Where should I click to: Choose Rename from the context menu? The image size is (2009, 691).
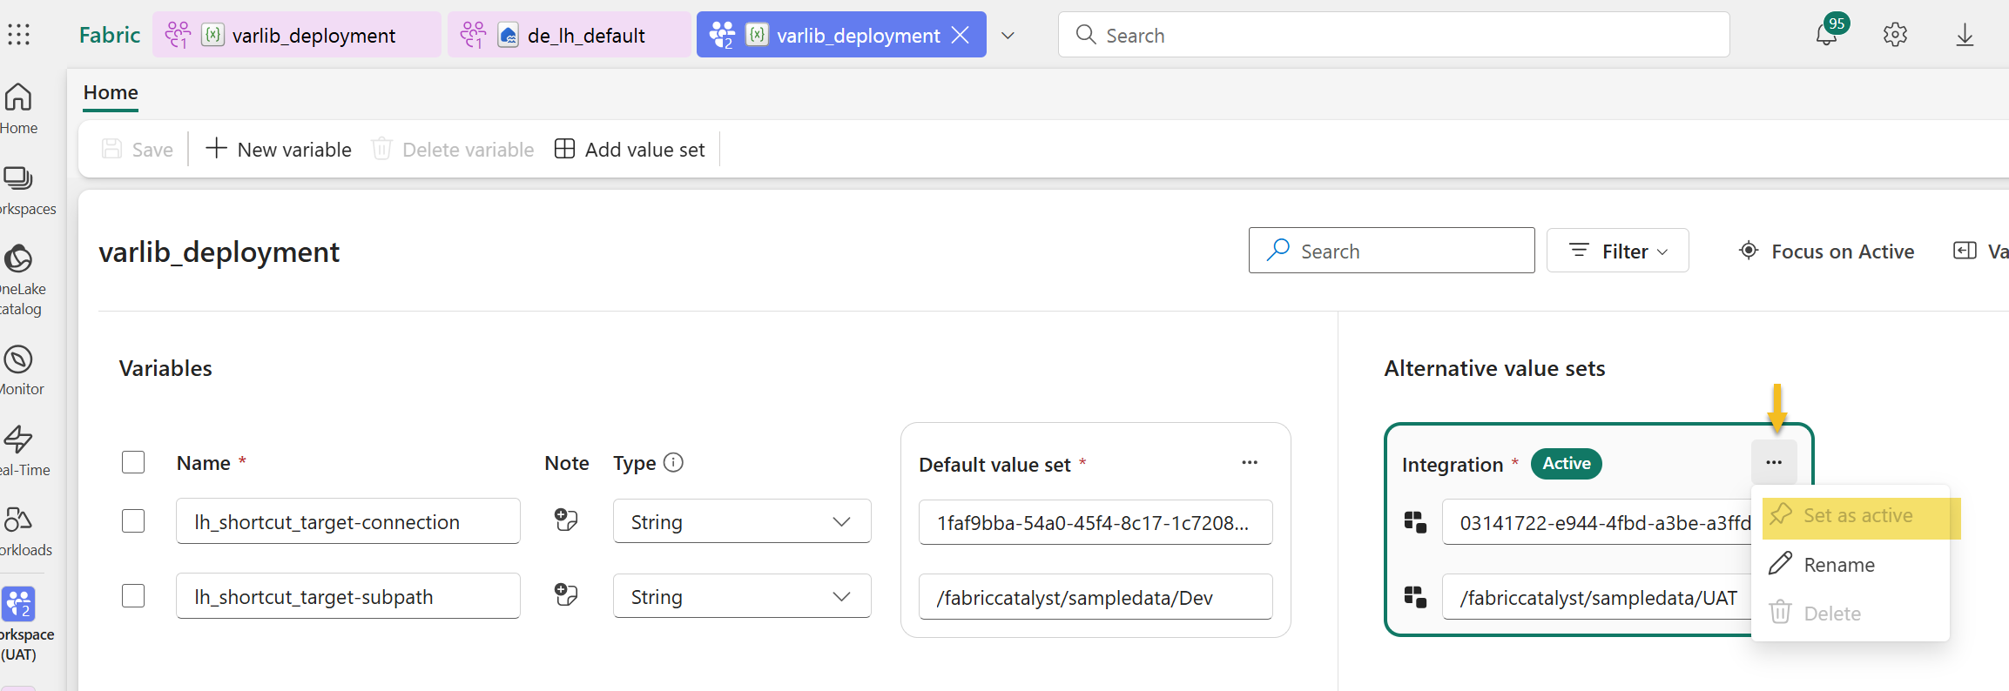[1838, 565]
